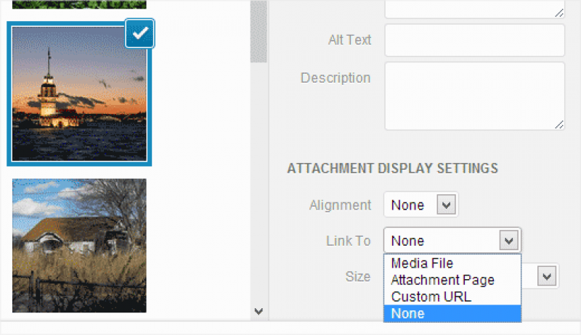
Task: Click the Link To dropdown arrow
Action: click(x=509, y=241)
